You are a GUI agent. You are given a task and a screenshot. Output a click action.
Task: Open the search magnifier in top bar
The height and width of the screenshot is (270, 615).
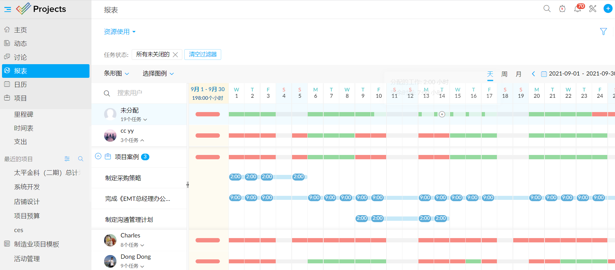547,9
